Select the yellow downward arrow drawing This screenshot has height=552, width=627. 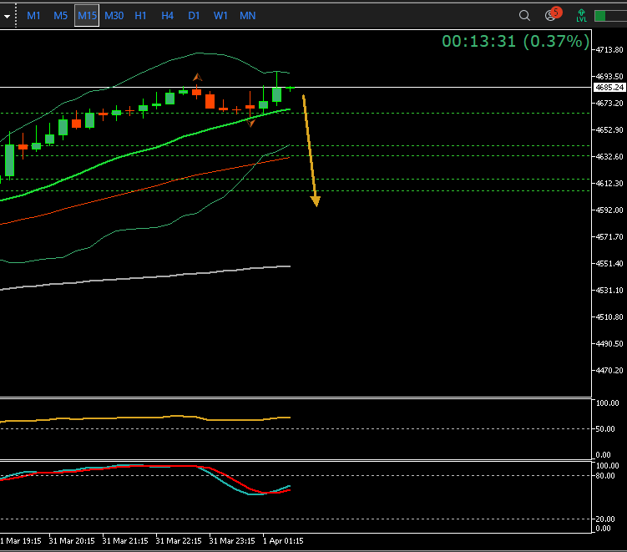310,150
